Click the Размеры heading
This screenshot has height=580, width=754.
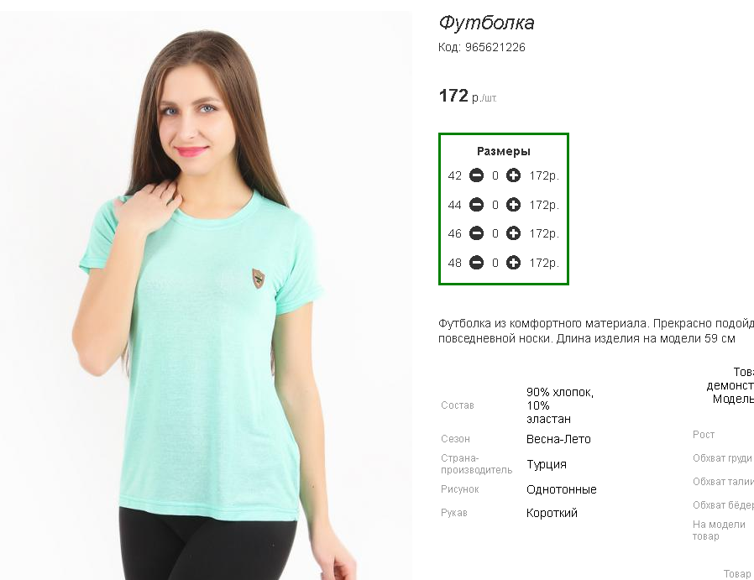[504, 151]
